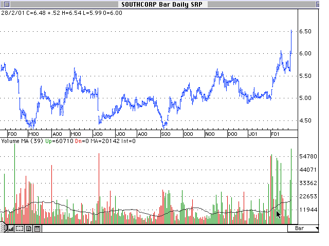Click the S00 month marker on time axis
The width and height of the screenshot is (329, 246).
(166, 134)
